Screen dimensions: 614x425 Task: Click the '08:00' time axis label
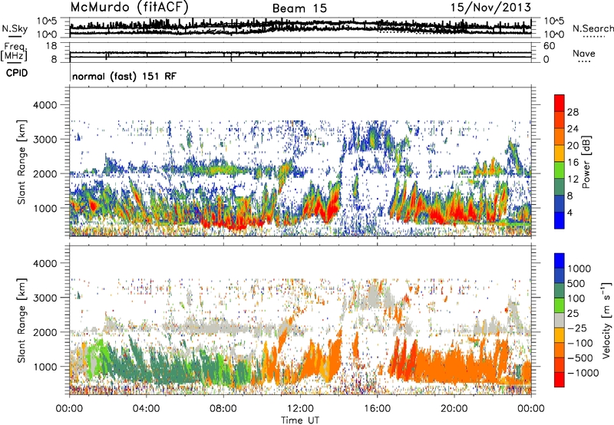click(223, 409)
